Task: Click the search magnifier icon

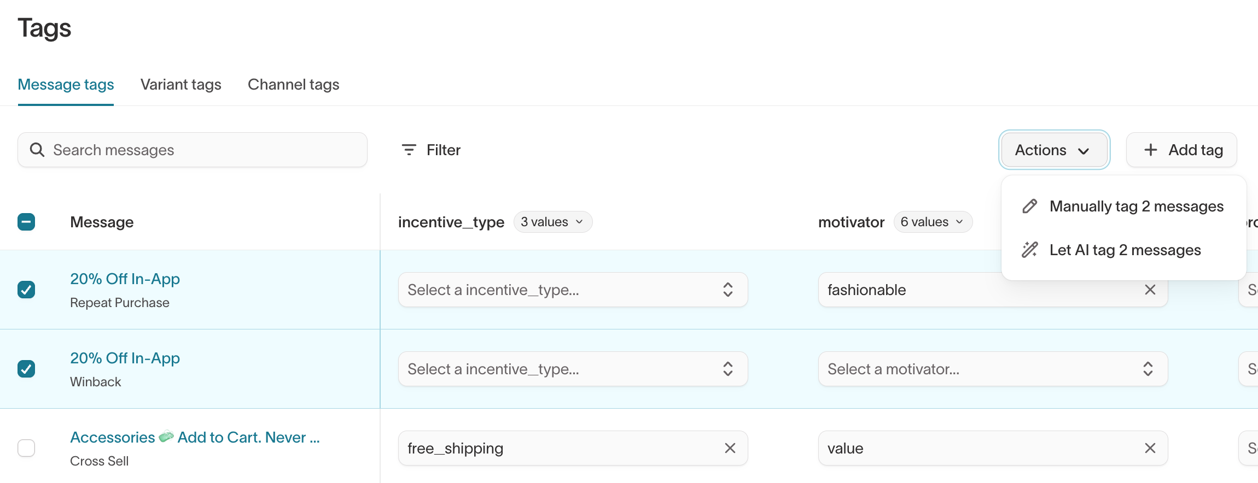Action: click(x=37, y=150)
